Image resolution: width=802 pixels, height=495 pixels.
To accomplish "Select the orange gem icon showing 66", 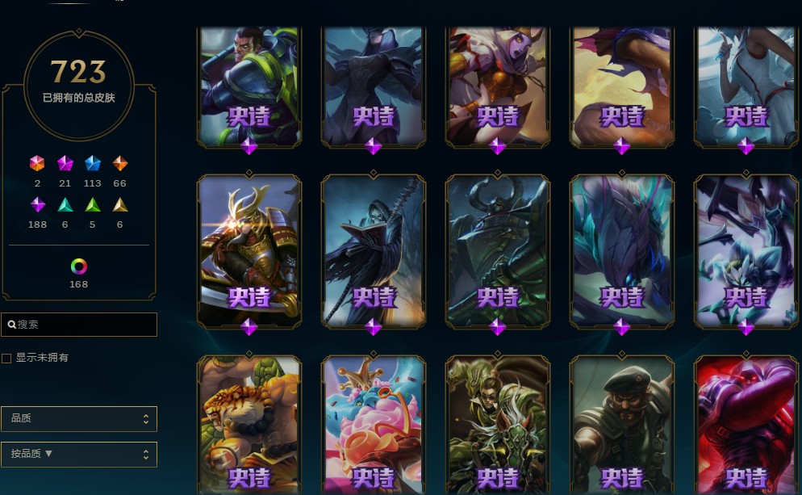I will [x=120, y=163].
